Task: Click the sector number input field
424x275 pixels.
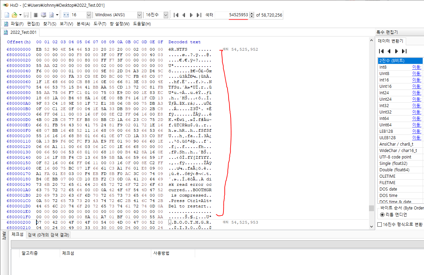Action: pyautogui.click(x=232, y=15)
